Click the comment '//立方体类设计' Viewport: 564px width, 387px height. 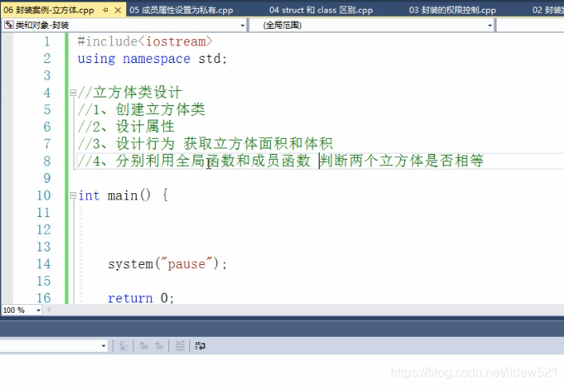coord(130,93)
